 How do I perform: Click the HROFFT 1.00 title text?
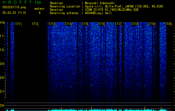(22, 2)
